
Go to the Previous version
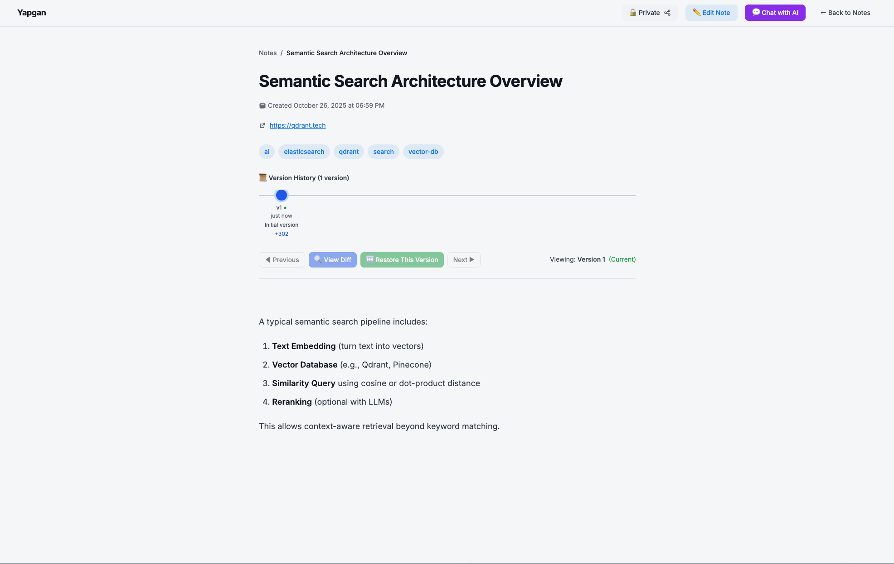point(282,260)
